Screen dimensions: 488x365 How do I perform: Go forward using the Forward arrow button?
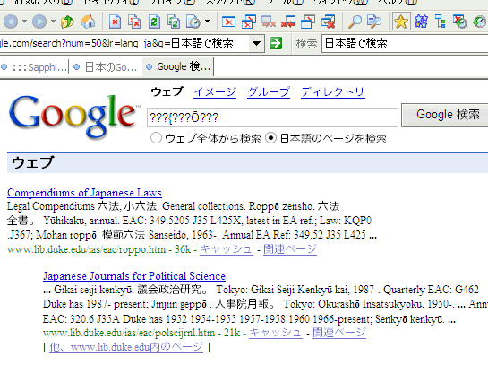(x=39, y=22)
